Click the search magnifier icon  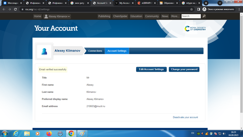(x=204, y=16)
